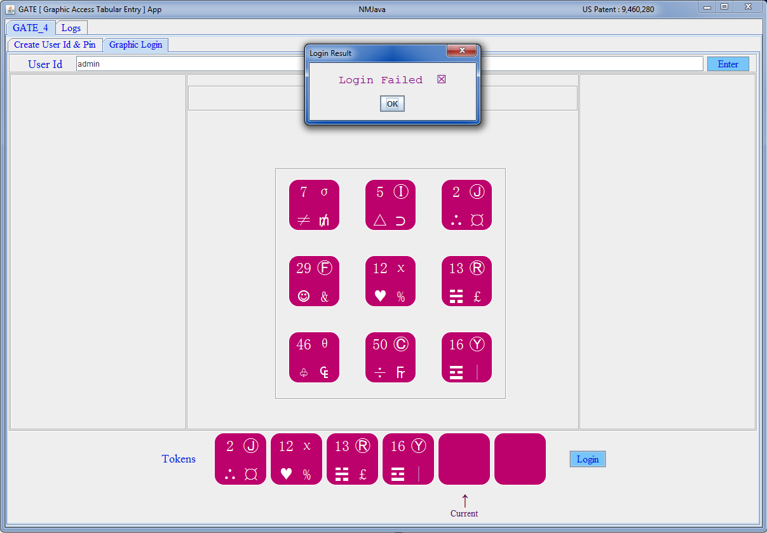Screen dimensions: 767x533
Task: Minimize the GATE App window
Action: click(x=707, y=7)
